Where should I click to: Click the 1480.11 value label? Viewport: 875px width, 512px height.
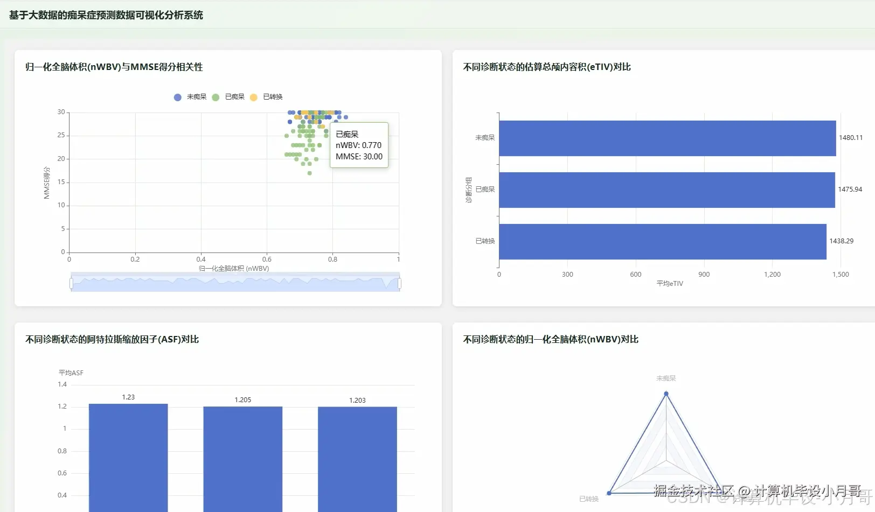tap(851, 138)
